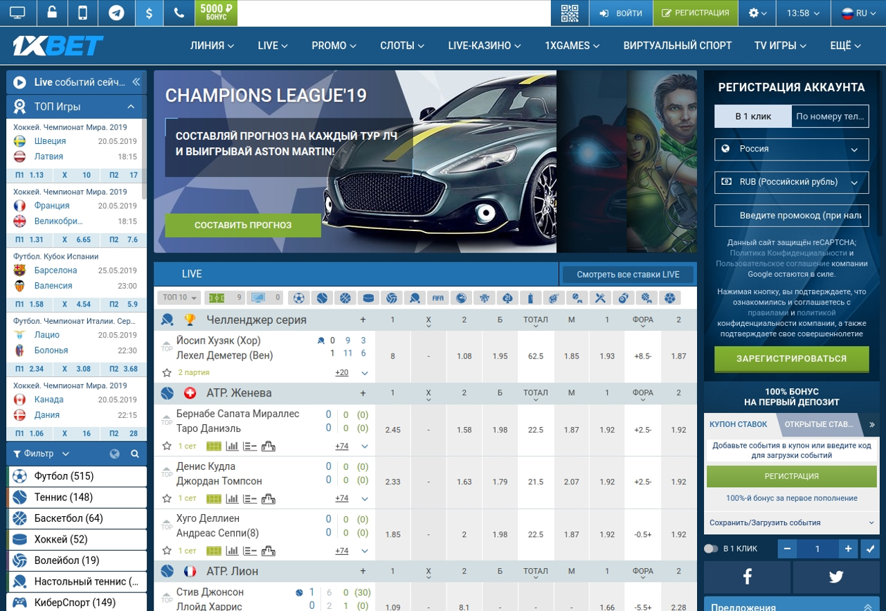Filter live events by basketball icon
Image resolution: width=886 pixels, height=611 pixels.
coord(345,298)
